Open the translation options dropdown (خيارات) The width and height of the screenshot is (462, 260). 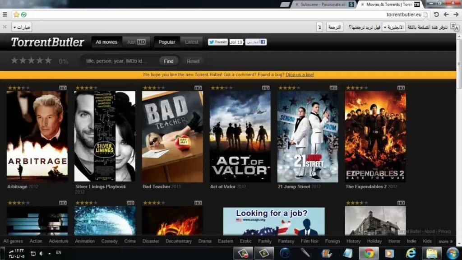[x=22, y=27]
